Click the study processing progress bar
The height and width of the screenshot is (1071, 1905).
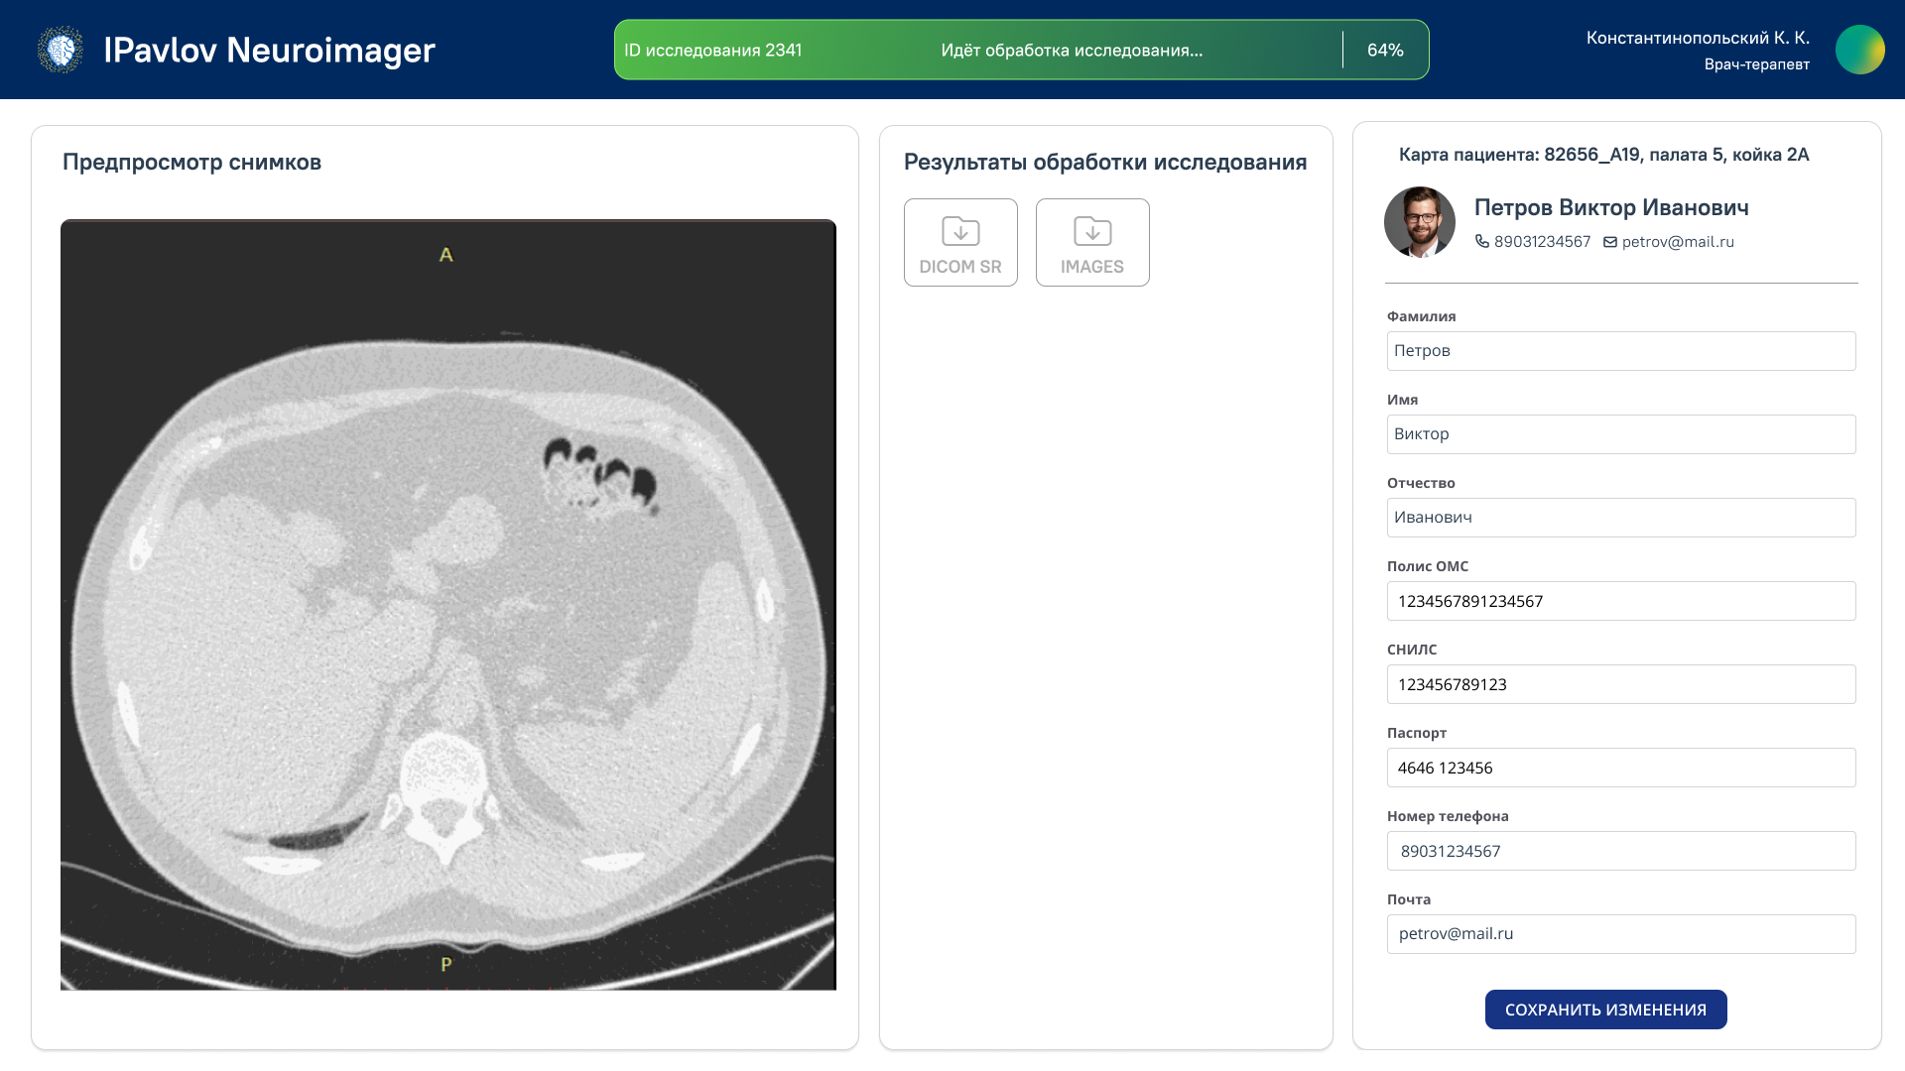1022,50
